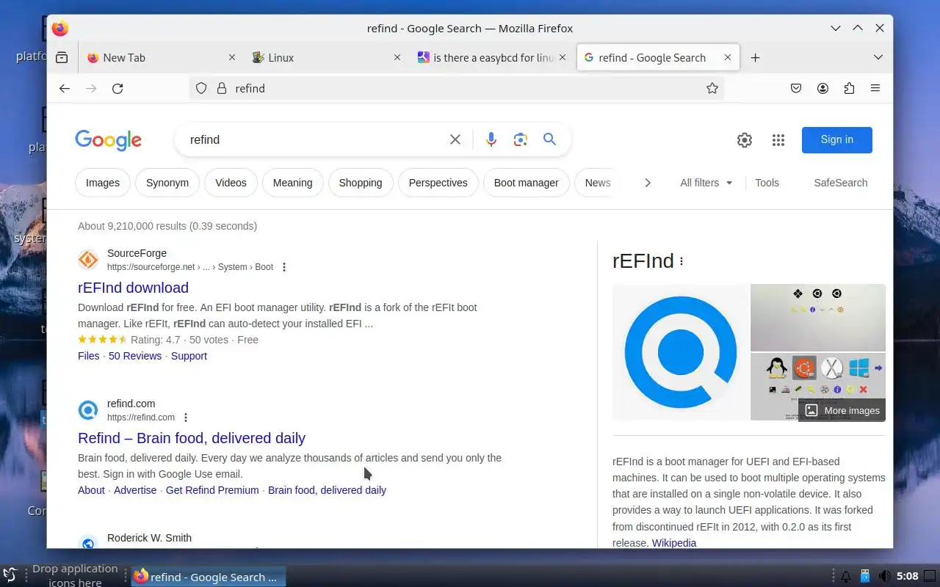Open the desktop start menu icon
Viewport: 940px width, 587px height.
(x=10, y=575)
